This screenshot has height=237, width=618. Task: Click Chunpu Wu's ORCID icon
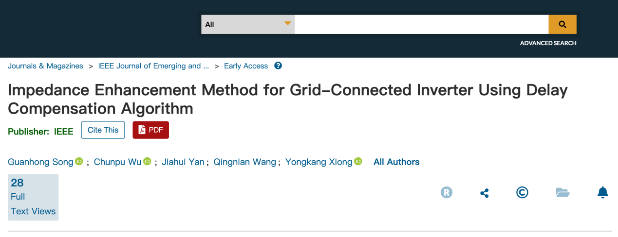point(147,162)
